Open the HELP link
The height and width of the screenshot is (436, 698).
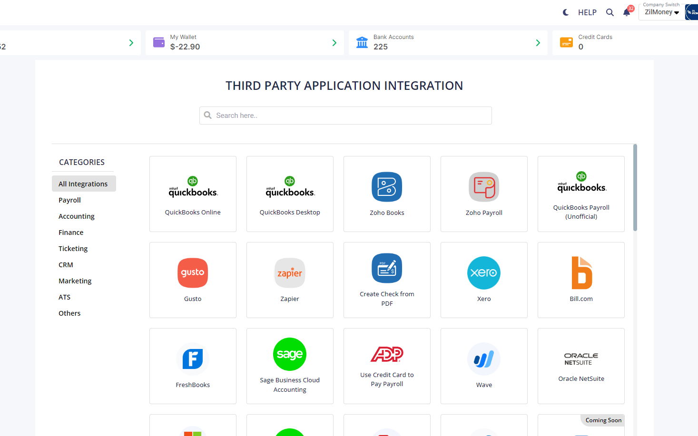point(587,12)
